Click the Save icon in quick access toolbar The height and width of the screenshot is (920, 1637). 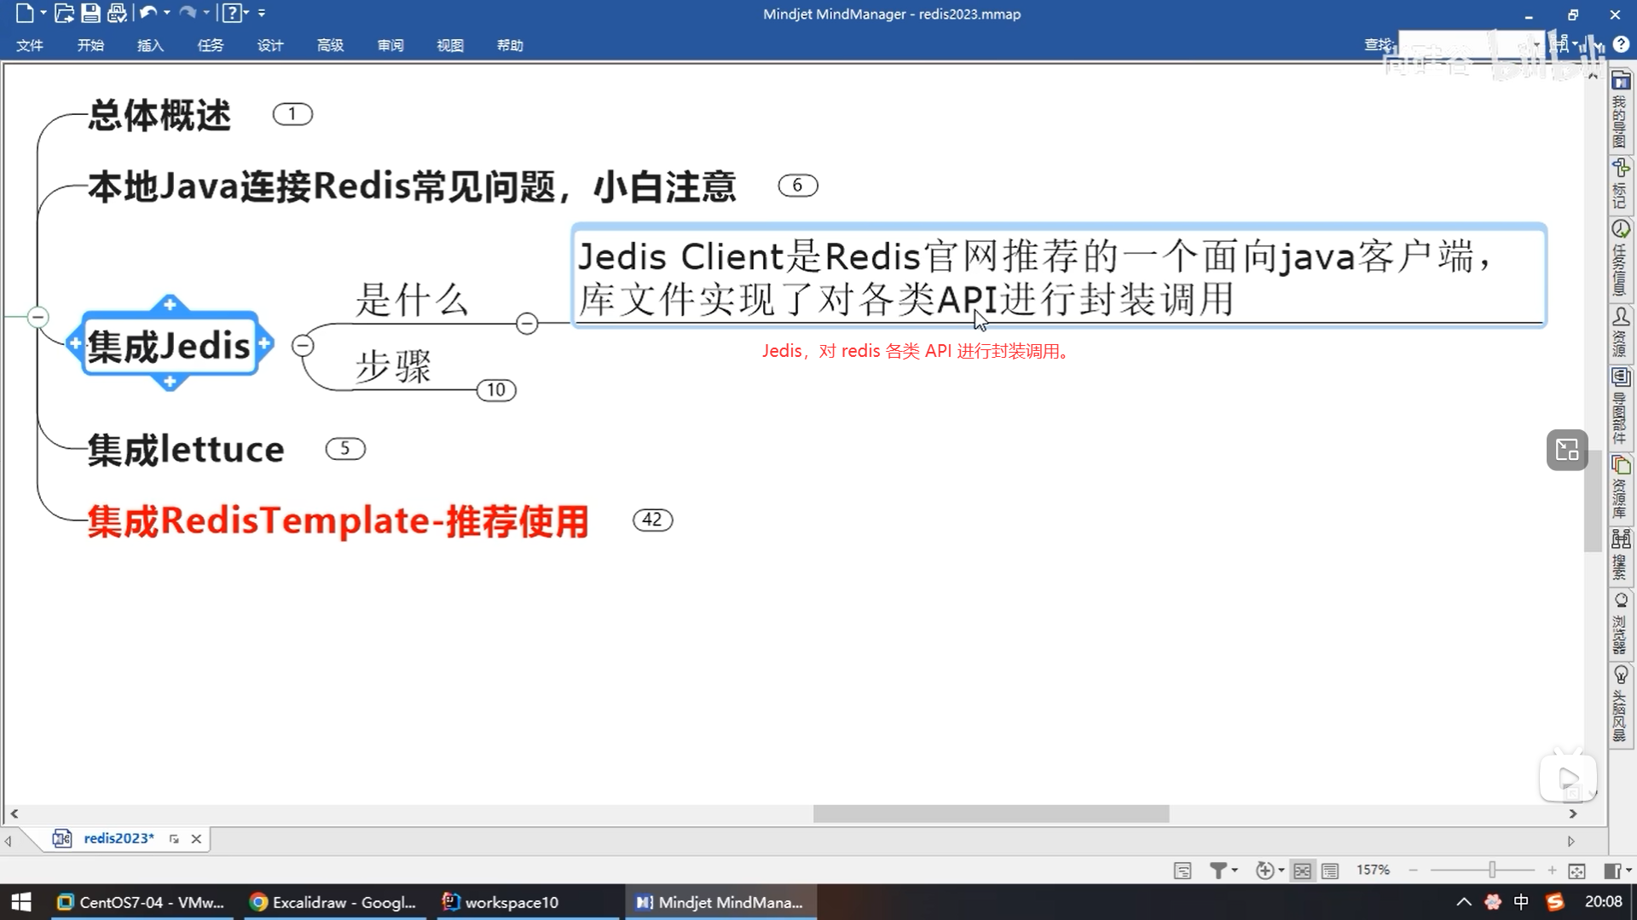(90, 13)
